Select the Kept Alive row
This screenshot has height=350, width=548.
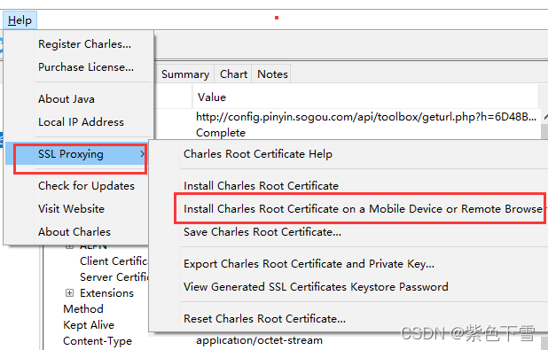click(x=89, y=325)
